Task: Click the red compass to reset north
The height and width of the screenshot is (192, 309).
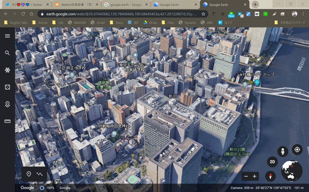Action: pyautogui.click(x=270, y=176)
